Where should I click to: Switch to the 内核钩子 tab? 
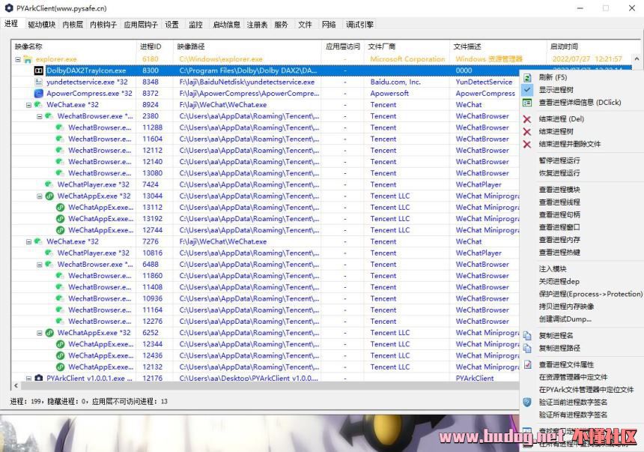point(103,25)
